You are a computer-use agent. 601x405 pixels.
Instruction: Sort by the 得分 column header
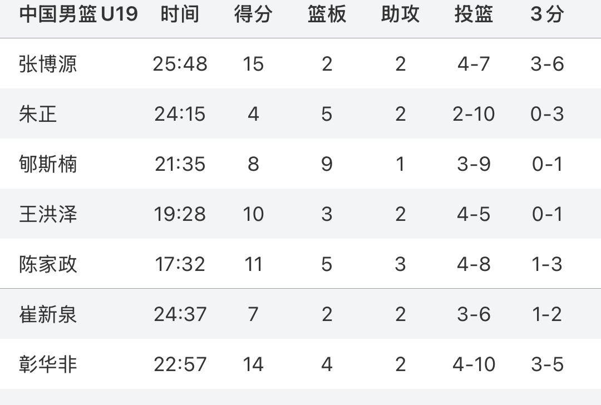(253, 14)
